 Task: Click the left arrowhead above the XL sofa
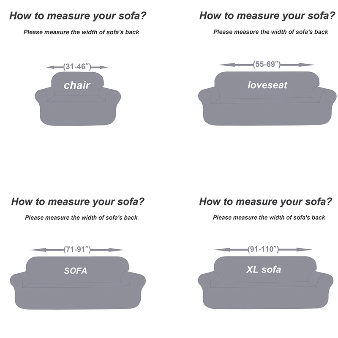point(217,250)
